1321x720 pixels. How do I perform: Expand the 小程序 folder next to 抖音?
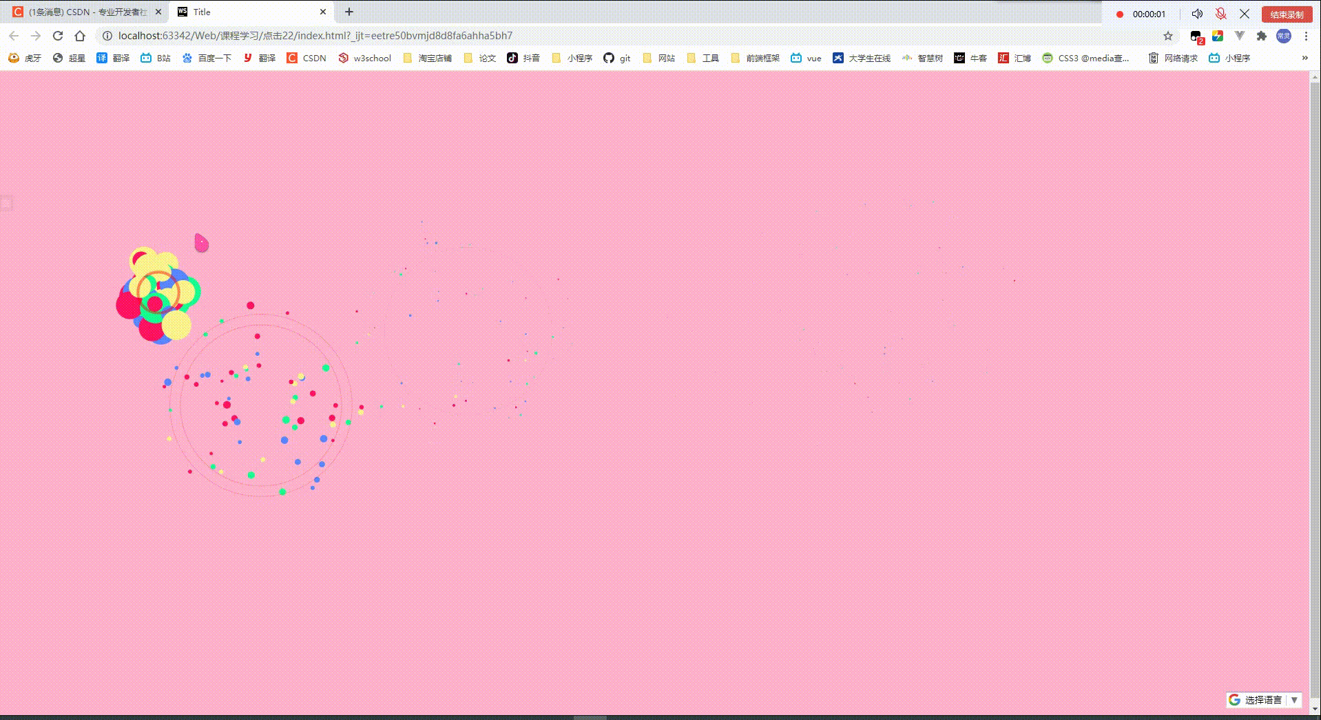(572, 58)
